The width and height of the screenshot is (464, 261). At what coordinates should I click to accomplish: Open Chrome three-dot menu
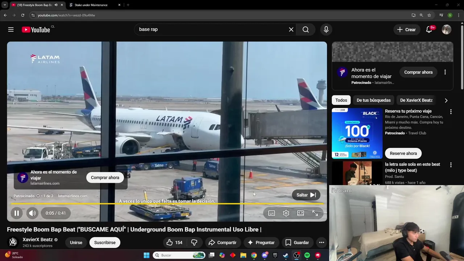tap(458, 15)
